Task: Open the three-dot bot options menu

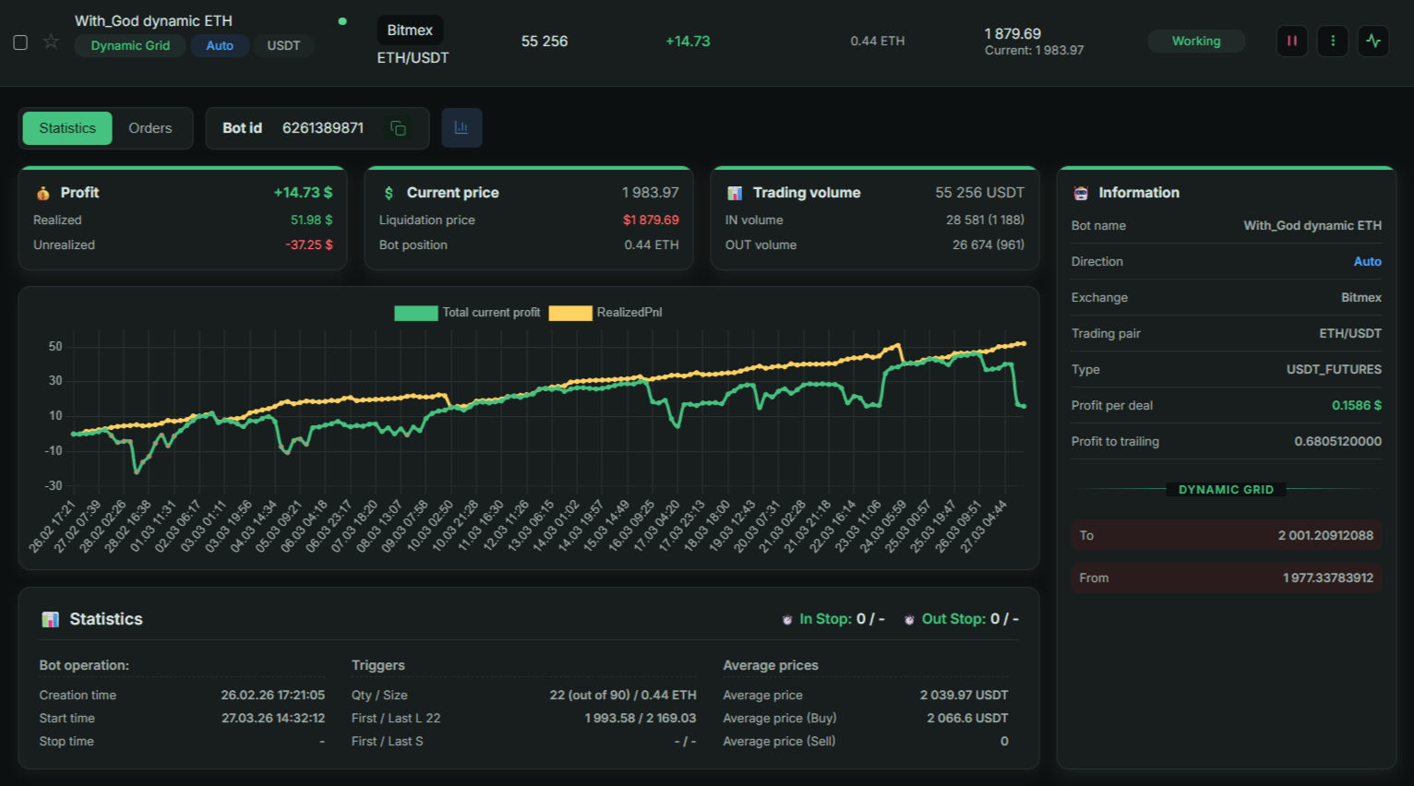Action: [1332, 41]
